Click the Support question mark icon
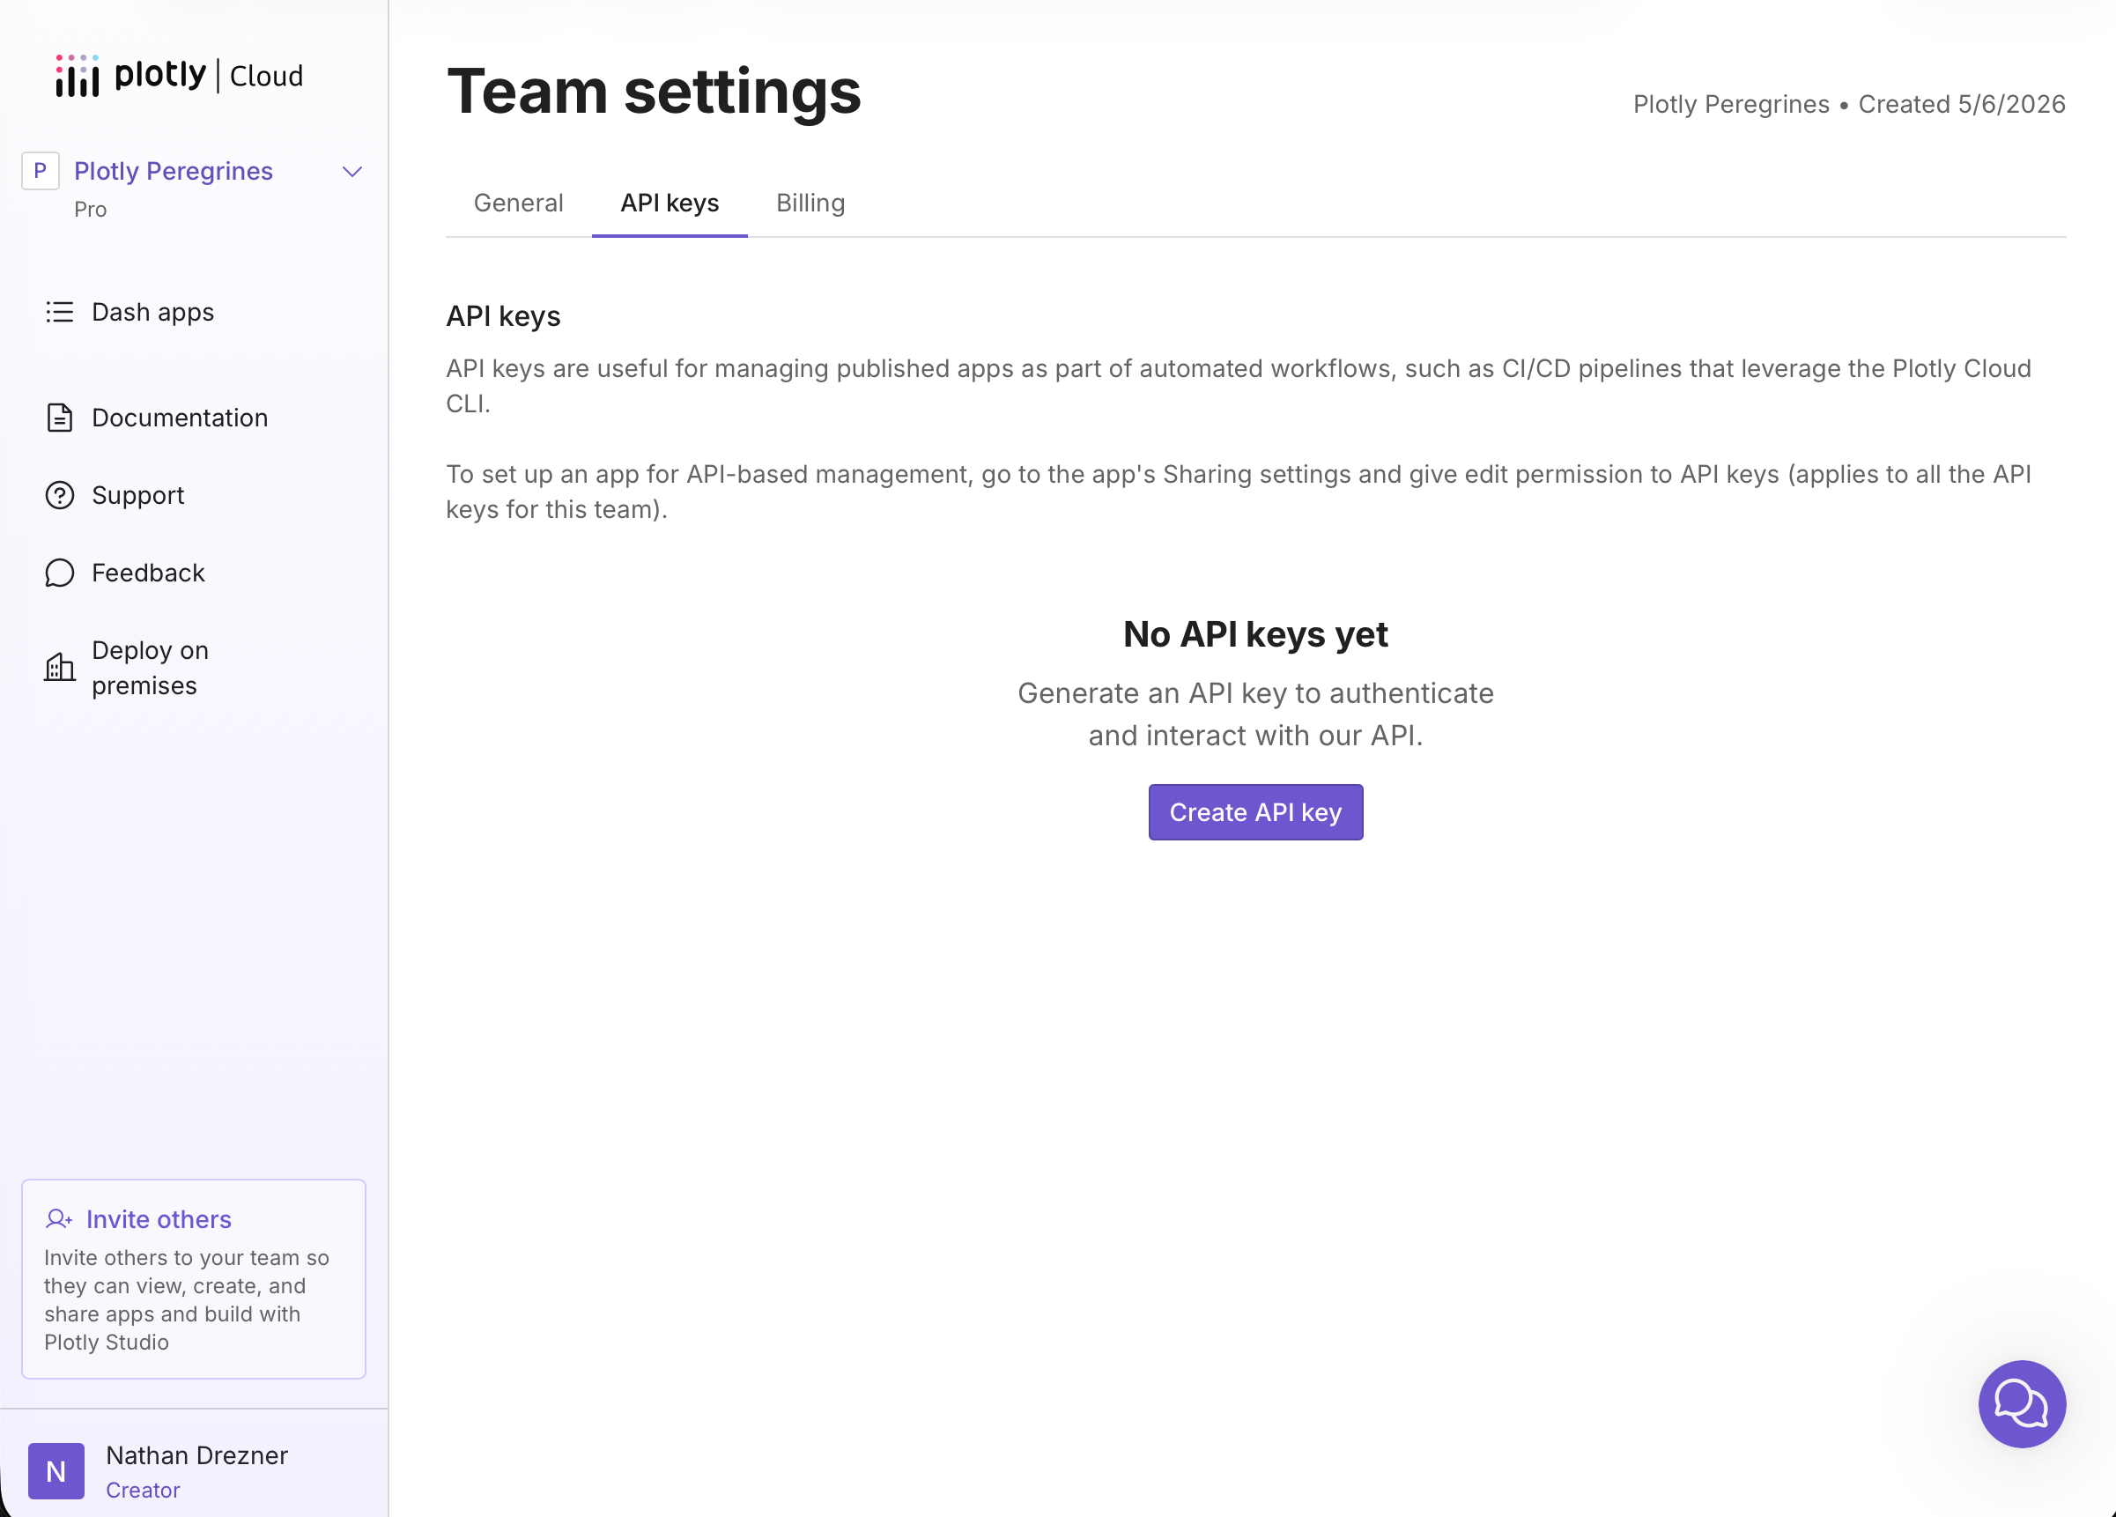2116x1517 pixels. click(60, 494)
